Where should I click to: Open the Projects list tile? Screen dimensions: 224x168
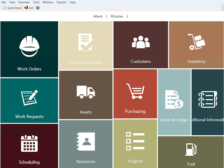pos(135,144)
